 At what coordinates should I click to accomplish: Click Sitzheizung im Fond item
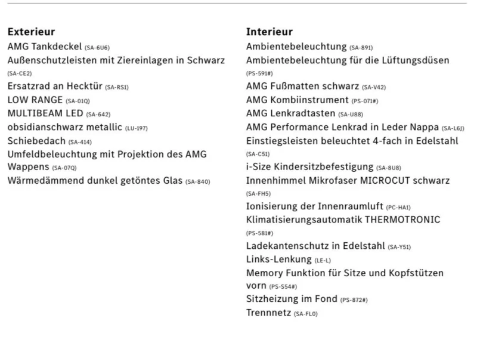point(292,299)
